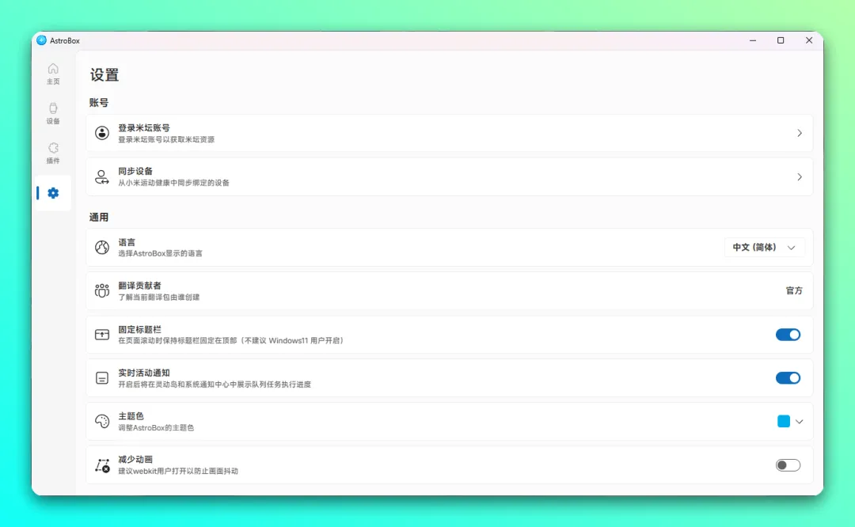Click the people icon next to 翻译贡献者
This screenshot has width=855, height=527.
[102, 291]
